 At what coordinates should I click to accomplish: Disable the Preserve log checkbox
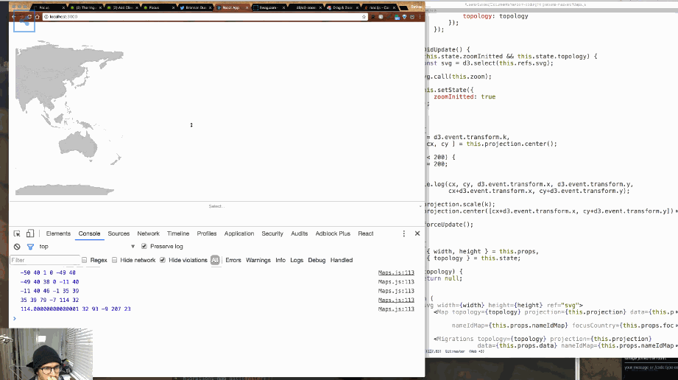coord(144,246)
